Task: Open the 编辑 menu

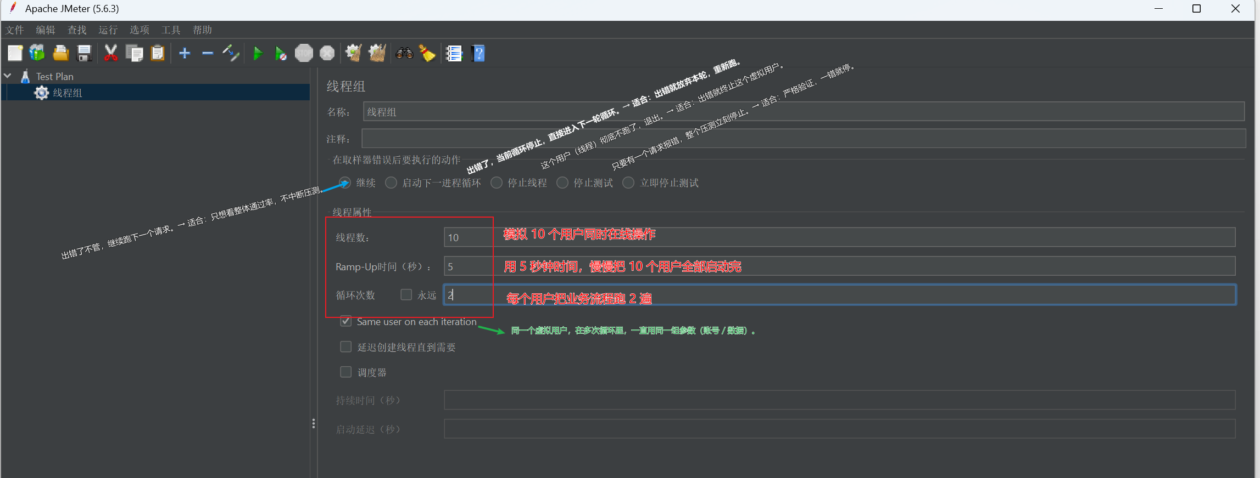Action: pos(46,30)
